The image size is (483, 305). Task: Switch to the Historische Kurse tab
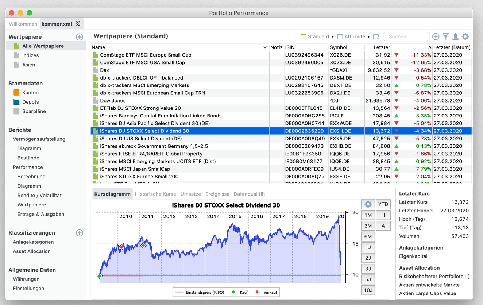[x=155, y=194]
